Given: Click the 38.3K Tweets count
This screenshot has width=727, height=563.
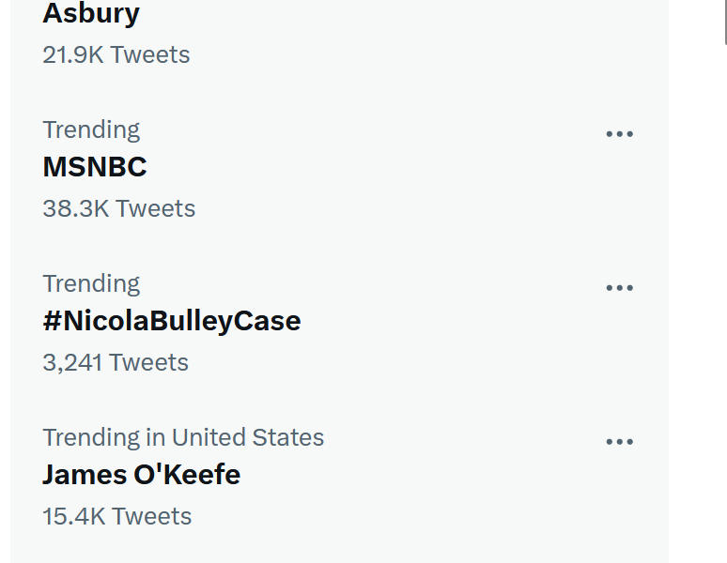Looking at the screenshot, I should pyautogui.click(x=118, y=208).
